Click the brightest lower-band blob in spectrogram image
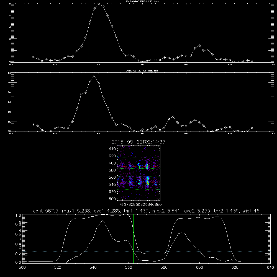The image size is (277, 277). pyautogui.click(x=147, y=181)
